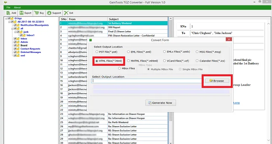272x144 pixels.
Task: Click the Convert Form title icon
Action: pos(91,40)
